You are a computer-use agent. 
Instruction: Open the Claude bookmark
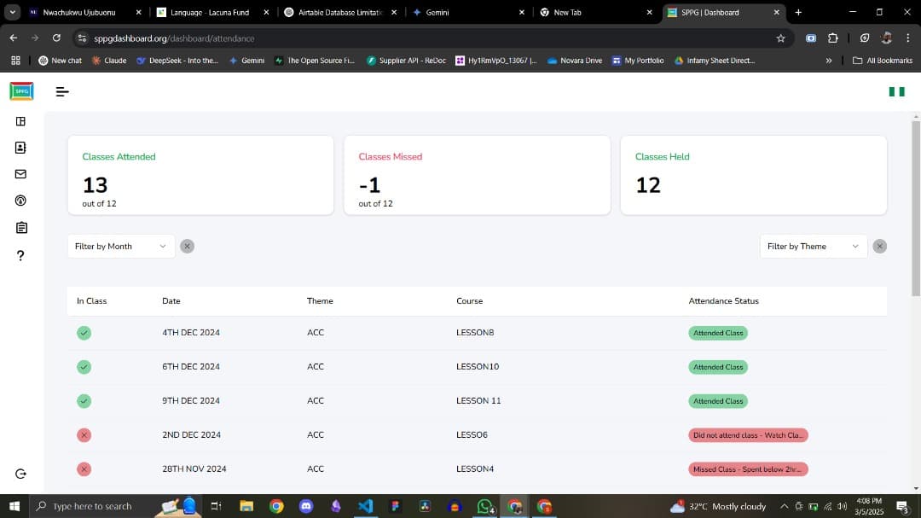click(109, 61)
